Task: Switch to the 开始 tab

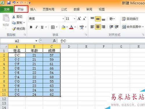Action: click(x=21, y=9)
